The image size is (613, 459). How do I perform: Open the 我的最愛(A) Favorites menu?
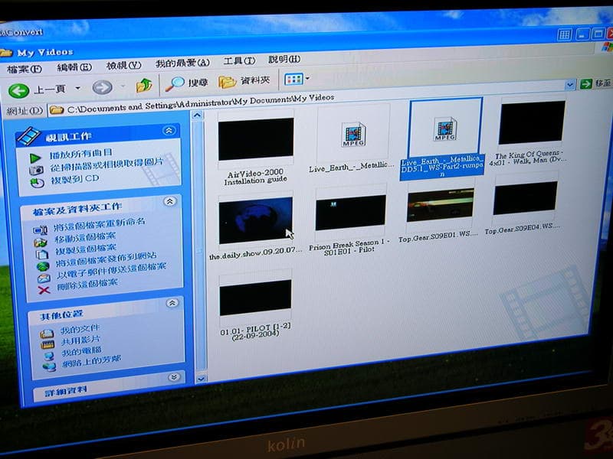[182, 63]
